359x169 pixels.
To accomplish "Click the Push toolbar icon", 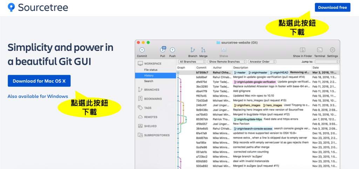I will (x=172, y=50).
